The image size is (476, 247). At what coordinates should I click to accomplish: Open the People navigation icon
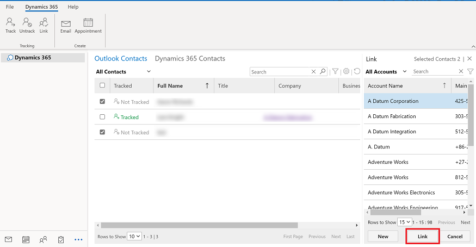[x=43, y=239]
